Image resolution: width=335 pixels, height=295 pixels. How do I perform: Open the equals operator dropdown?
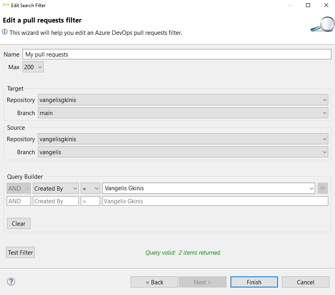pos(90,189)
